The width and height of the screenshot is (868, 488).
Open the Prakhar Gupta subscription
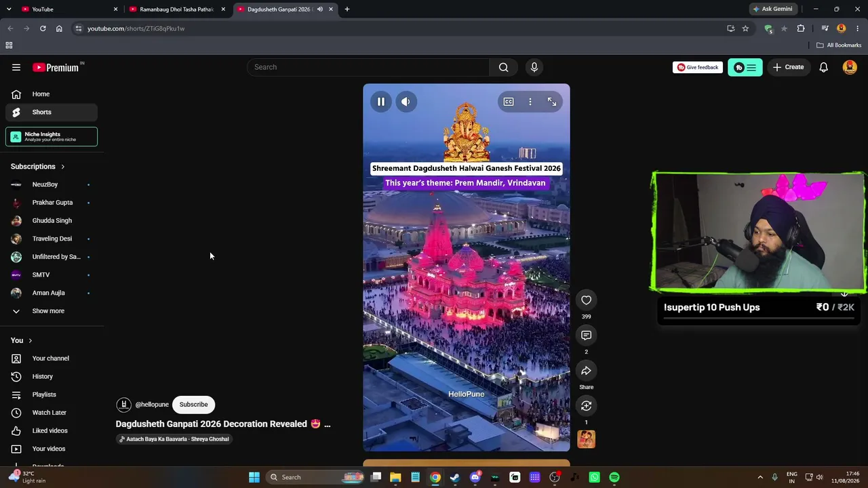point(52,203)
